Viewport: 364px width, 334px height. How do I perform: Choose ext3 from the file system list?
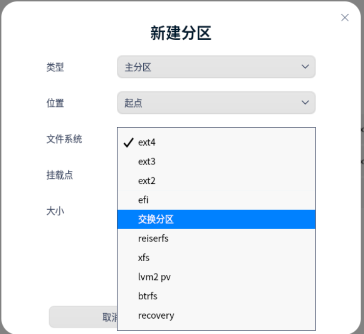coord(147,162)
